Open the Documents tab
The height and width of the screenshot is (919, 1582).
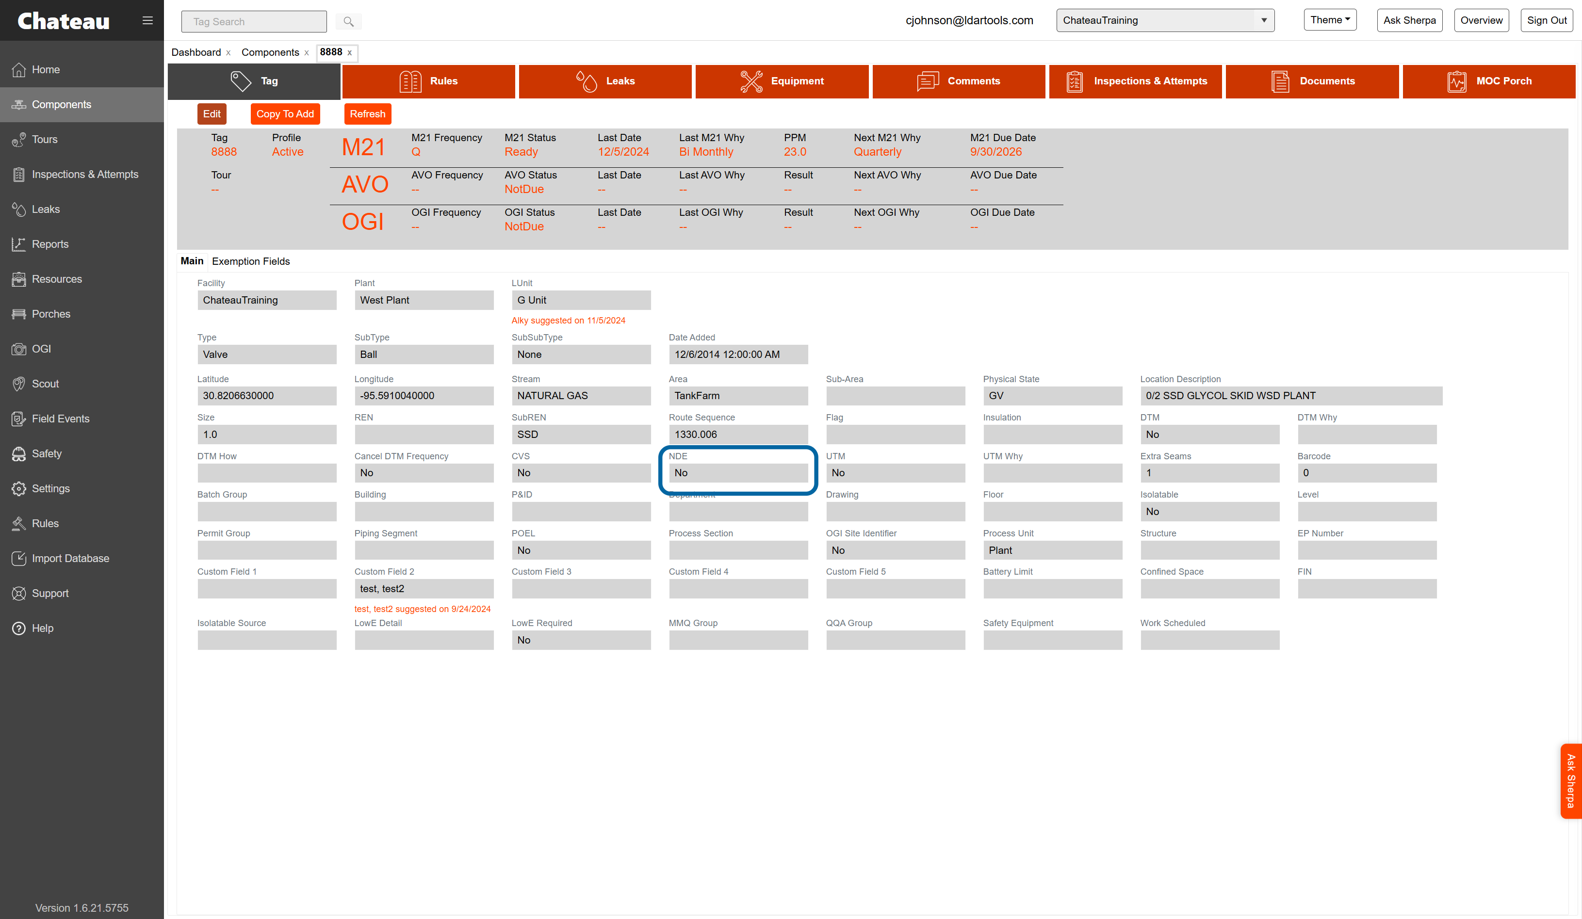pos(1312,81)
